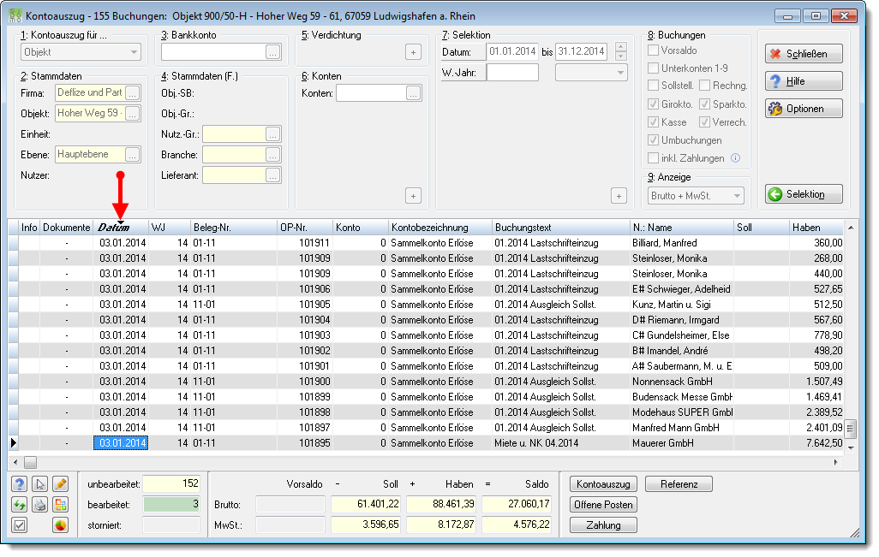Viewport: 879px width, 557px height.
Task: Click the Buchungstext column header
Action: pyautogui.click(x=560, y=228)
